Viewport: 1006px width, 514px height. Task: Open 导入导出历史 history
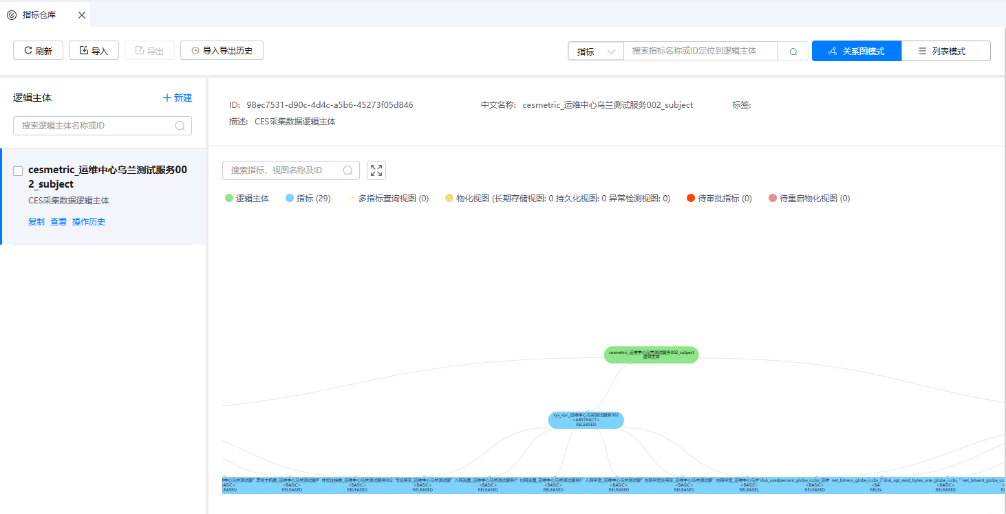tap(222, 51)
